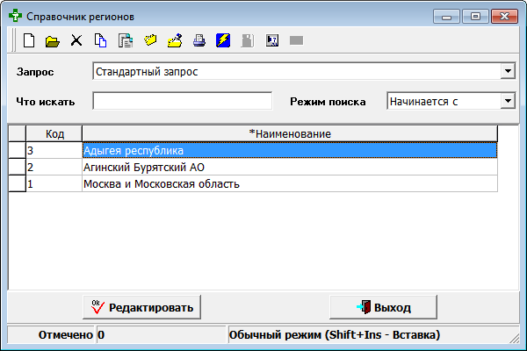527x351 pixels.
Task: Select the Адыгея республика row
Action: [290, 150]
